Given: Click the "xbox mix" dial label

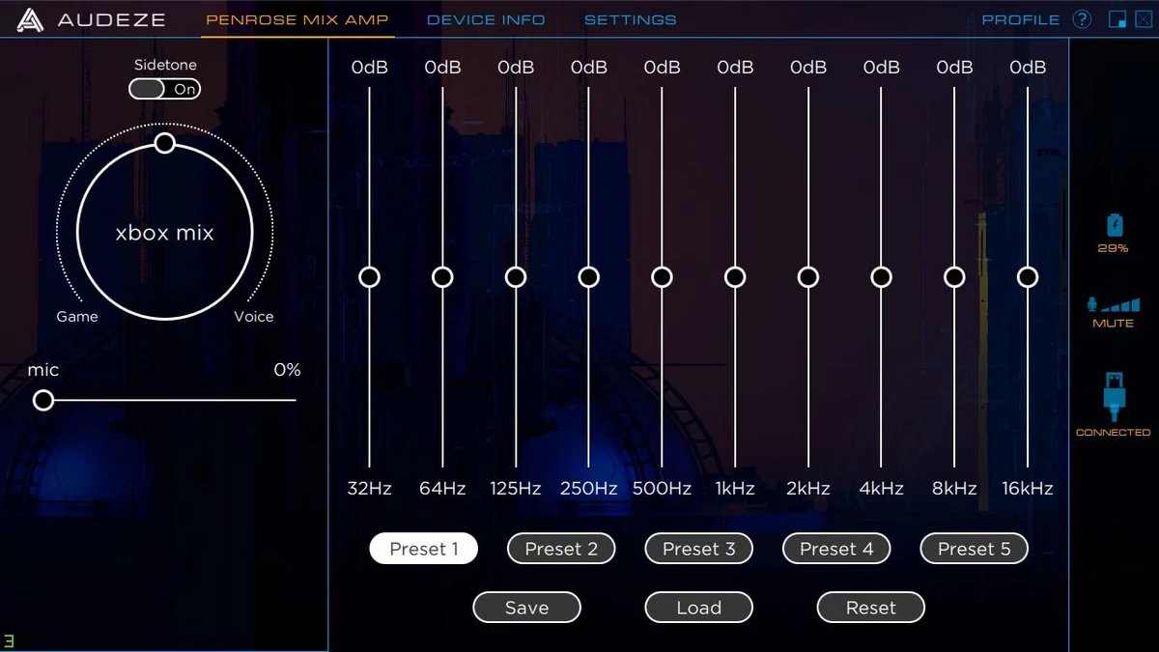Looking at the screenshot, I should 165,233.
